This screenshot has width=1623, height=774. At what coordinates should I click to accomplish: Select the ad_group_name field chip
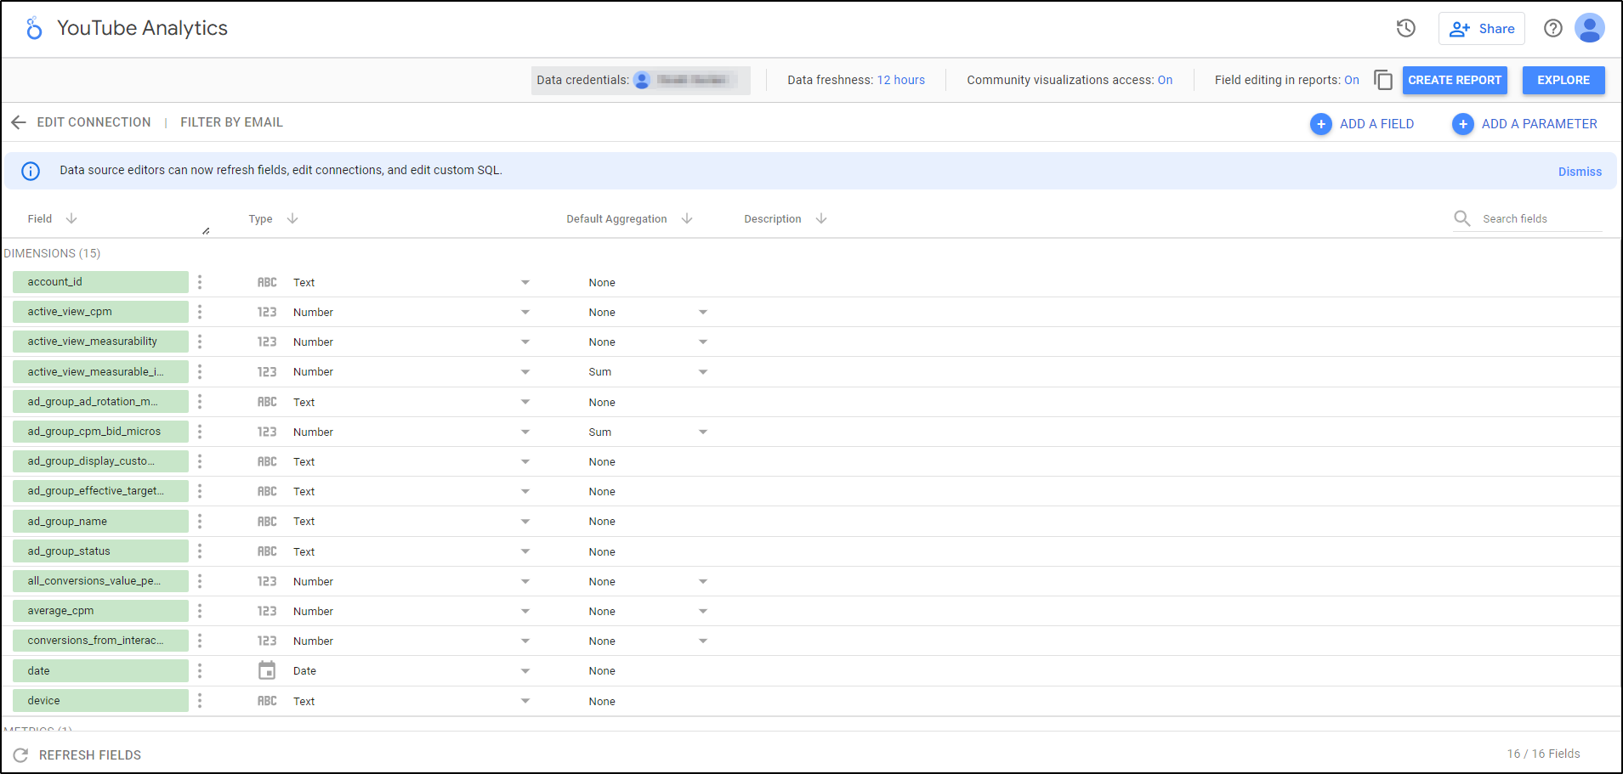100,521
